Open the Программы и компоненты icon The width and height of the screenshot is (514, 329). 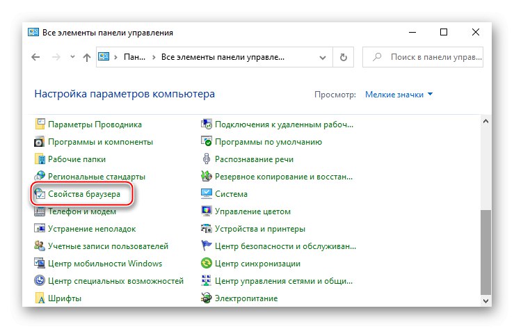[x=40, y=142]
